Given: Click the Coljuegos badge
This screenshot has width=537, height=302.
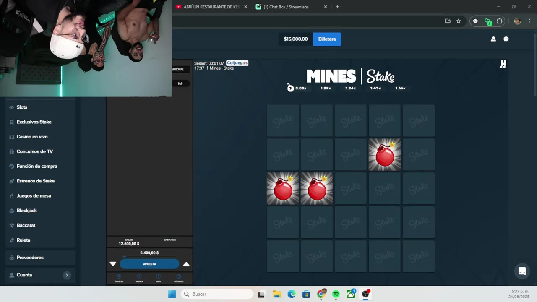Looking at the screenshot, I should click(237, 63).
